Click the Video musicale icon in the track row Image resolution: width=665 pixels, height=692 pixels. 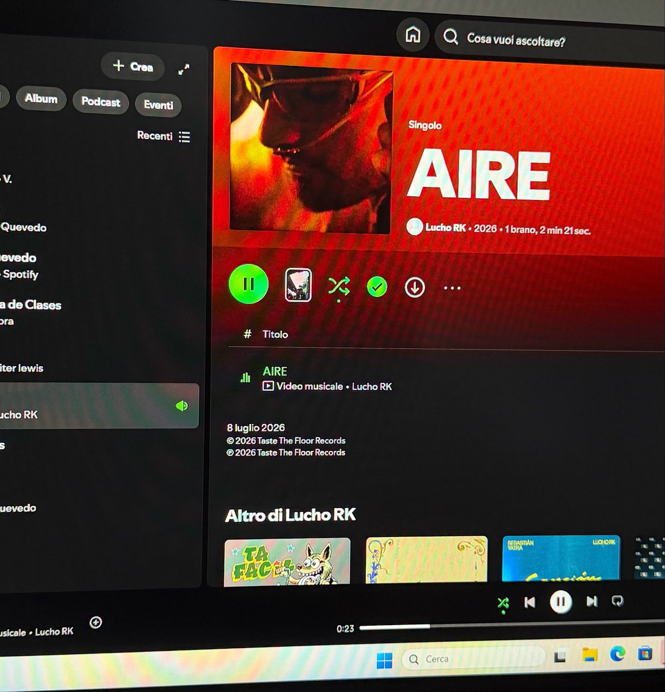(268, 386)
